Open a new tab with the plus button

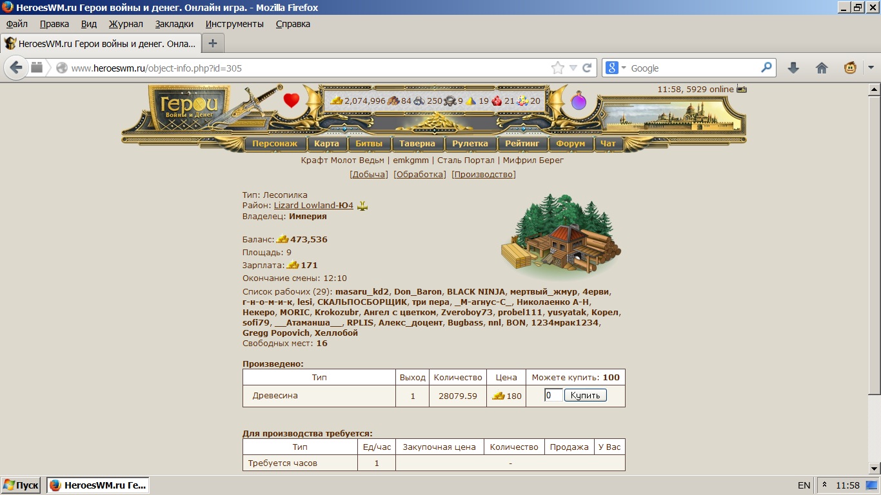[x=212, y=44]
